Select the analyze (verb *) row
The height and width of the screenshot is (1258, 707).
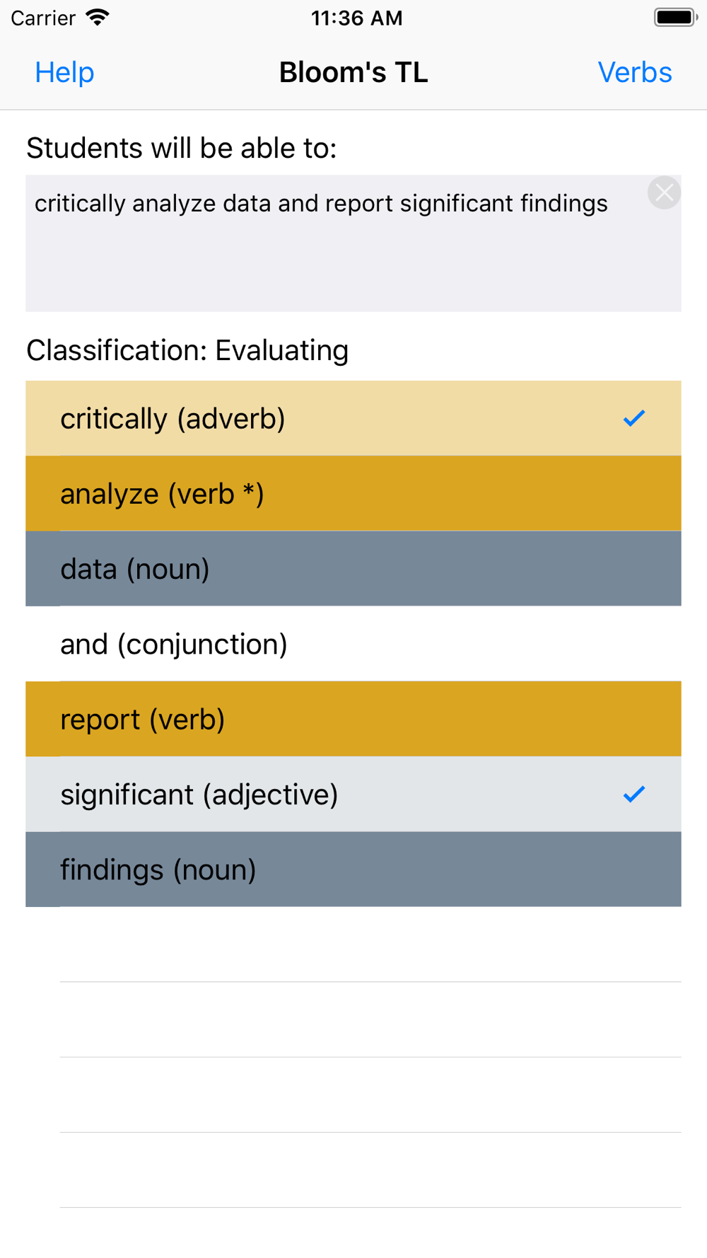click(353, 494)
